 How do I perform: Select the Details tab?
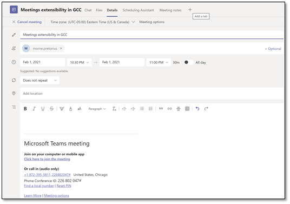click(x=112, y=10)
